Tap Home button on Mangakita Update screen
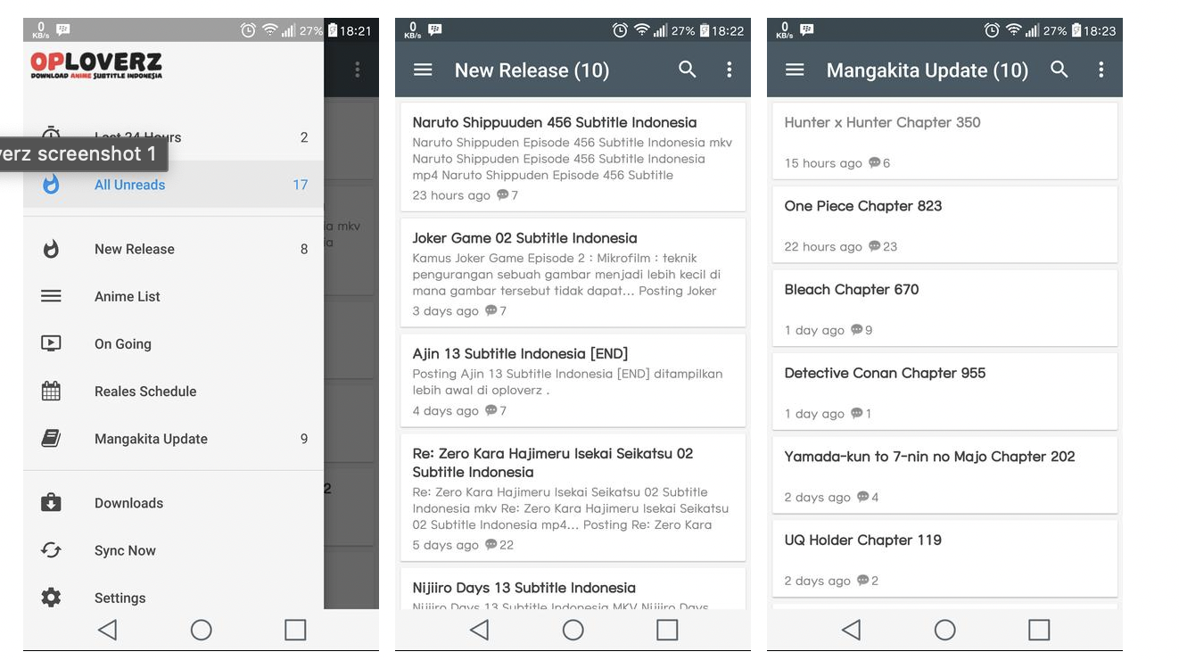The image size is (1179, 660). [x=944, y=630]
